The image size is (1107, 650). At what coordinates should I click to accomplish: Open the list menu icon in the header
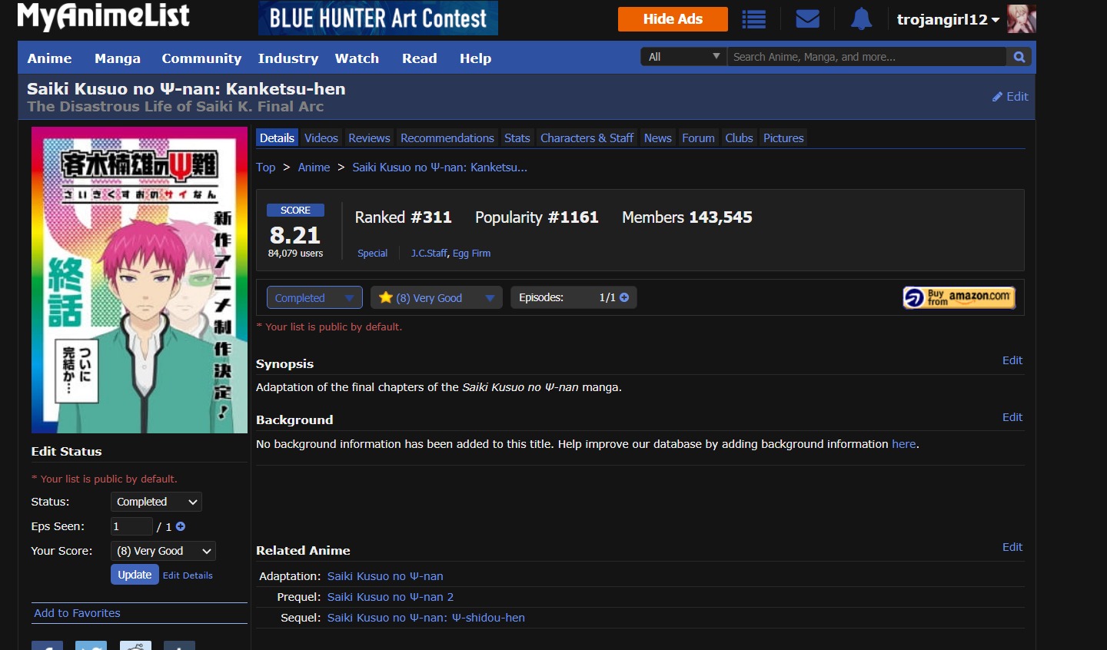[754, 19]
